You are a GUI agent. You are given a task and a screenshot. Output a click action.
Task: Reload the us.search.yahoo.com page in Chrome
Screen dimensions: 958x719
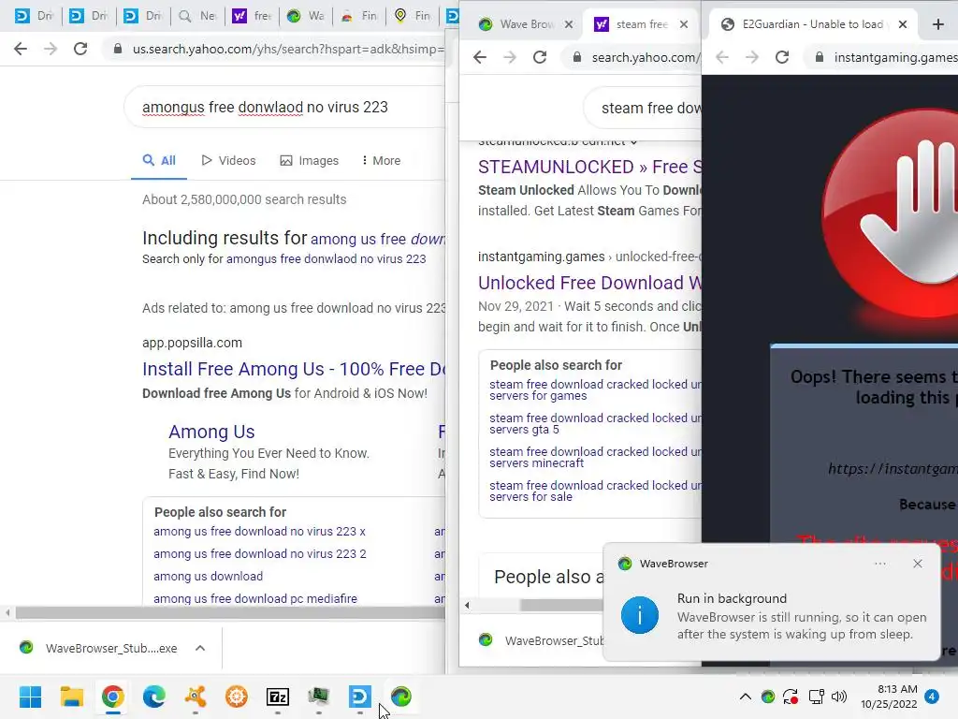tap(80, 49)
